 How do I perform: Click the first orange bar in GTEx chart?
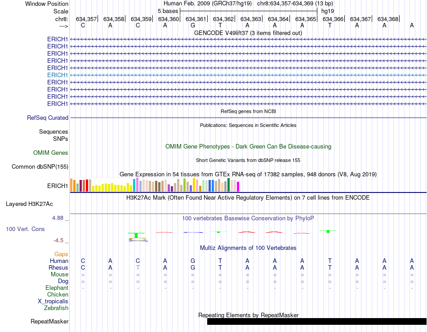(71, 185)
